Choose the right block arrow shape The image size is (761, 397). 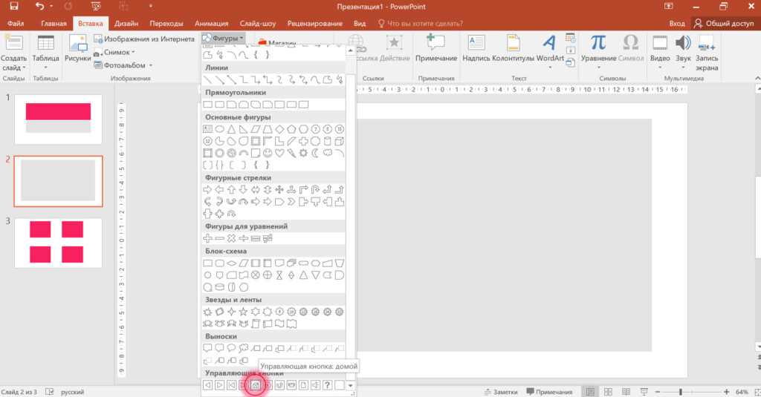point(207,189)
